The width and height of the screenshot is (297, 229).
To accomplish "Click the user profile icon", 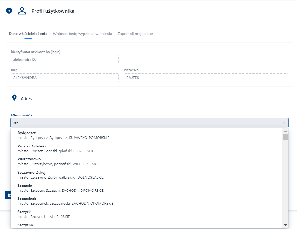I will 22,11.
